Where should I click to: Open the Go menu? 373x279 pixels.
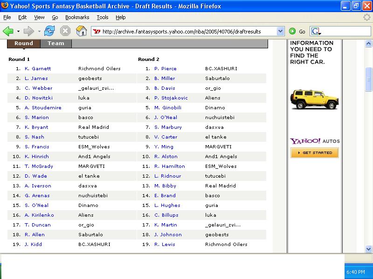tap(55, 17)
